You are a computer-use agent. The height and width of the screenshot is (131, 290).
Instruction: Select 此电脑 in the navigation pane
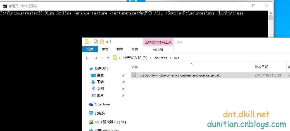100,113
